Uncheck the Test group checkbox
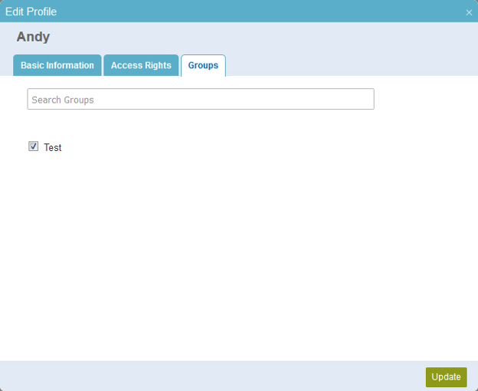Screen dimensions: 478x391 point(33,146)
